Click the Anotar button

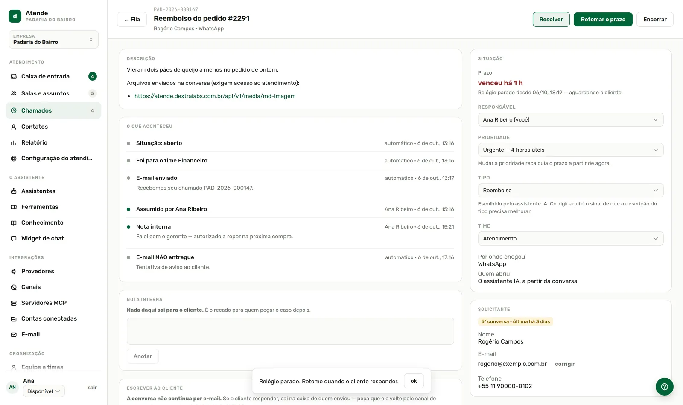(x=143, y=356)
